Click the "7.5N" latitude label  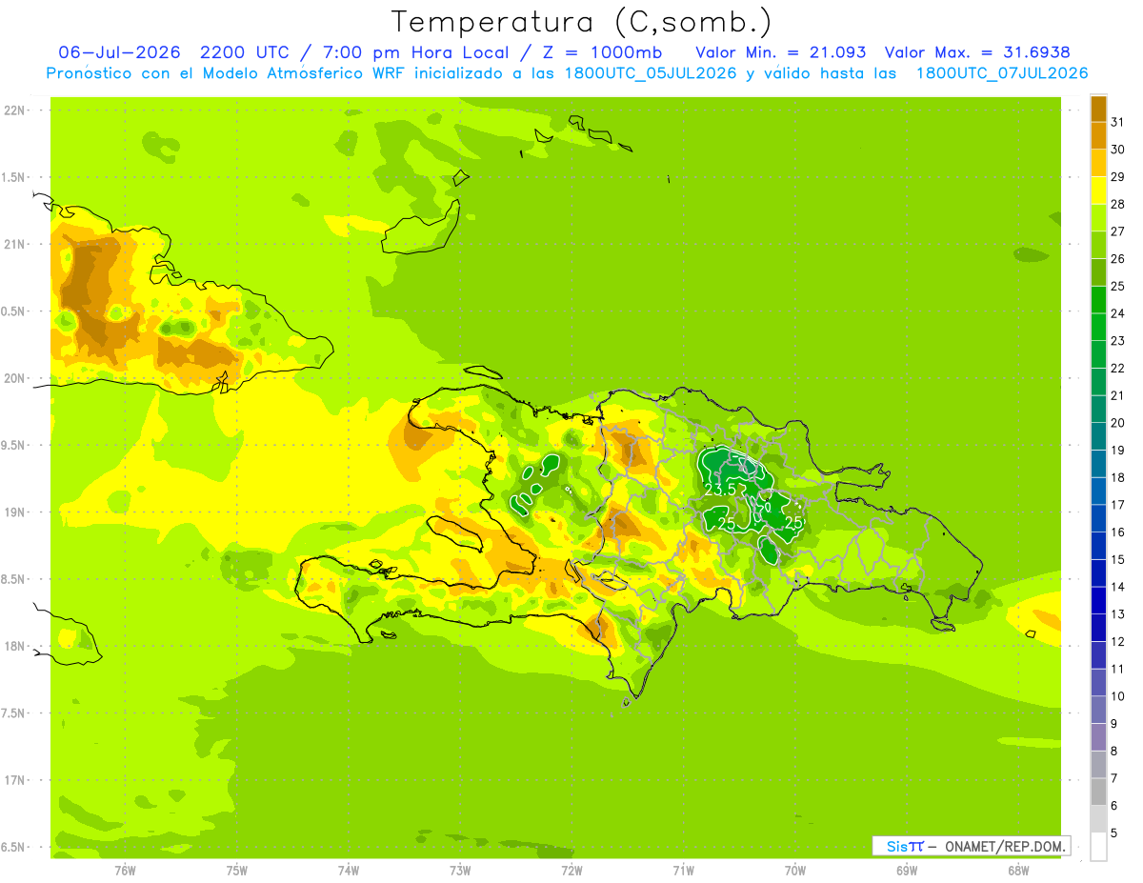point(13,712)
